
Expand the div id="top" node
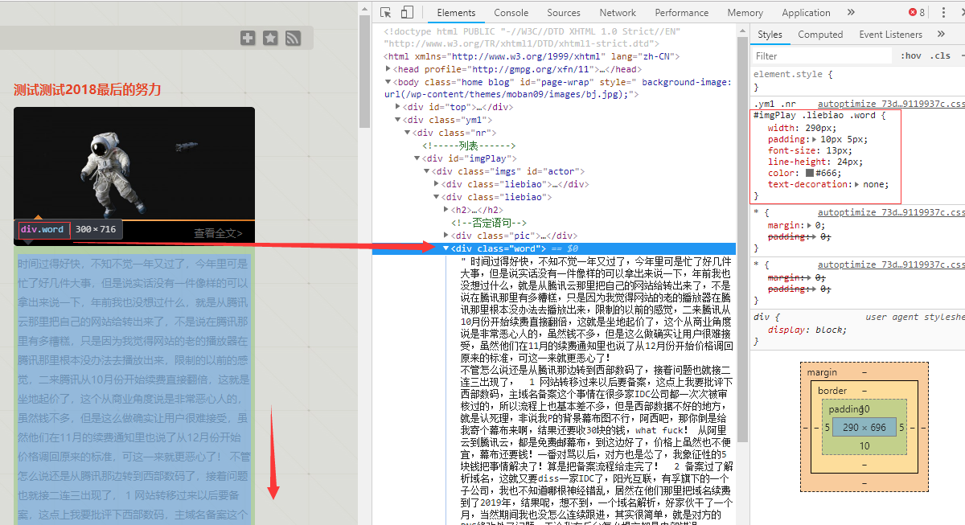399,107
